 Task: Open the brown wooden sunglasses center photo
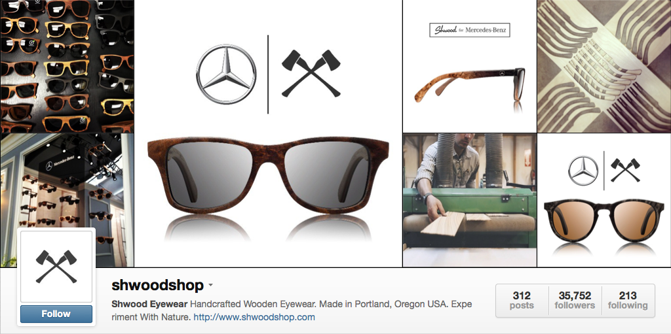point(268,133)
